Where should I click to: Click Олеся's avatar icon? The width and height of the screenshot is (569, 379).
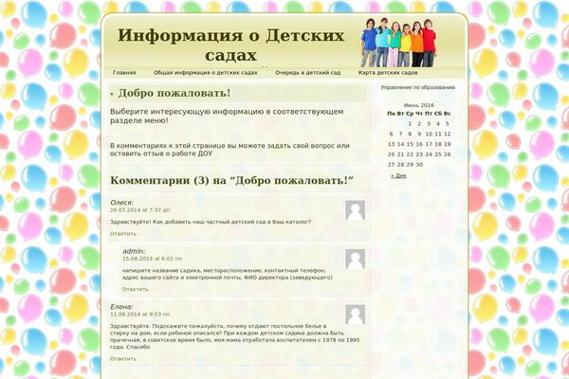355,210
